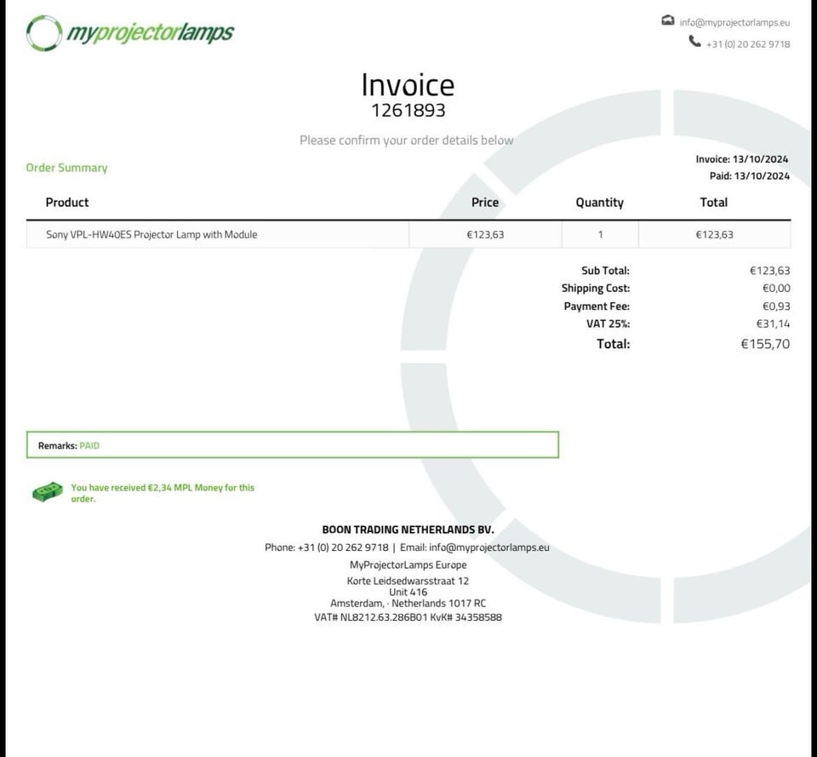Click the Remarks box showing PAID
The width and height of the screenshot is (817, 757).
click(x=293, y=445)
